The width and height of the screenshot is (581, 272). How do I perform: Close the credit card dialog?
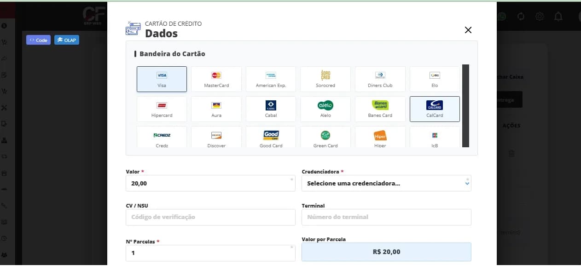468,30
